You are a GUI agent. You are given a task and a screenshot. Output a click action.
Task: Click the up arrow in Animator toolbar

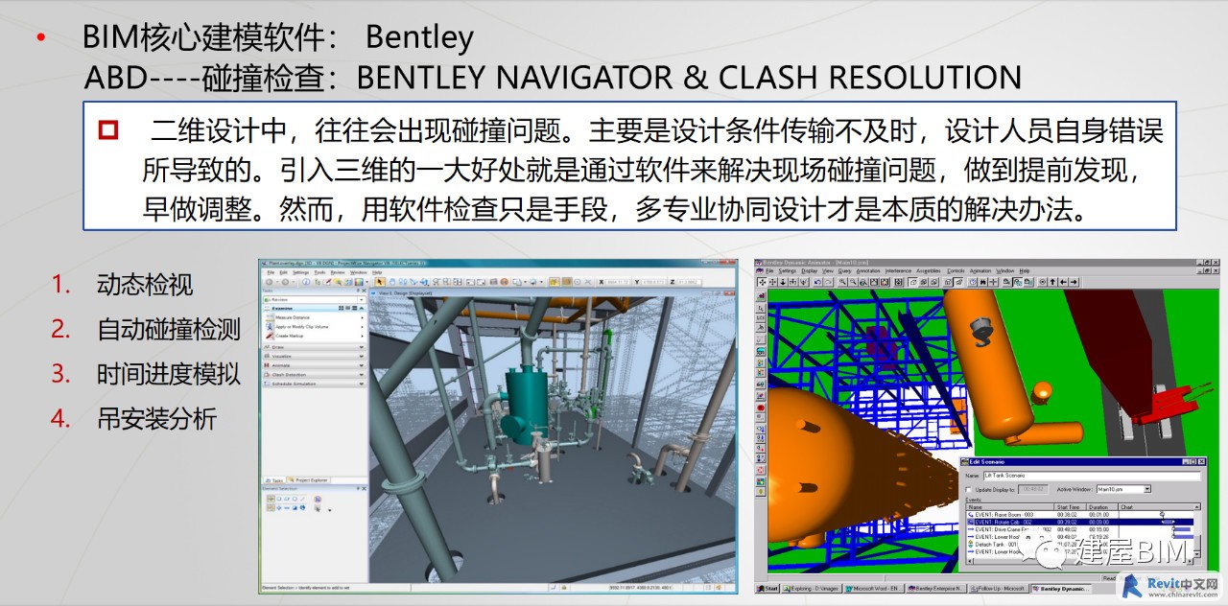(1052, 282)
